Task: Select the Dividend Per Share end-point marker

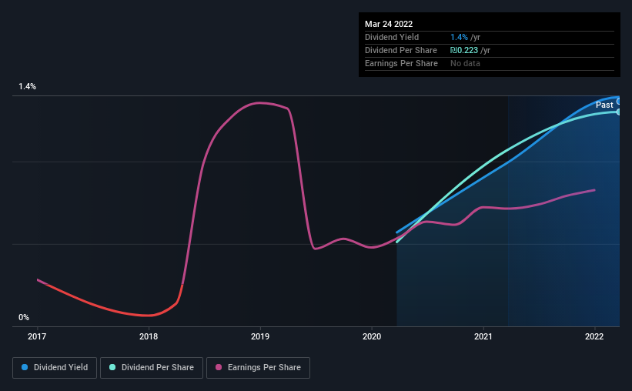Action: 619,112
